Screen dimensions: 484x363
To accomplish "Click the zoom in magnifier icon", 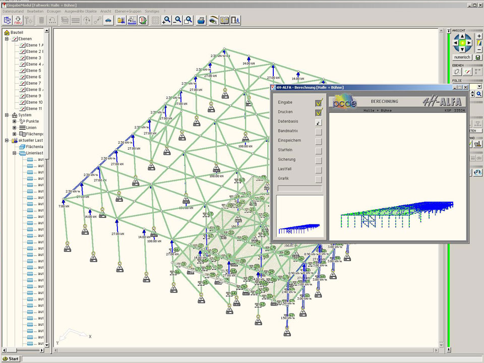I will 166,20.
